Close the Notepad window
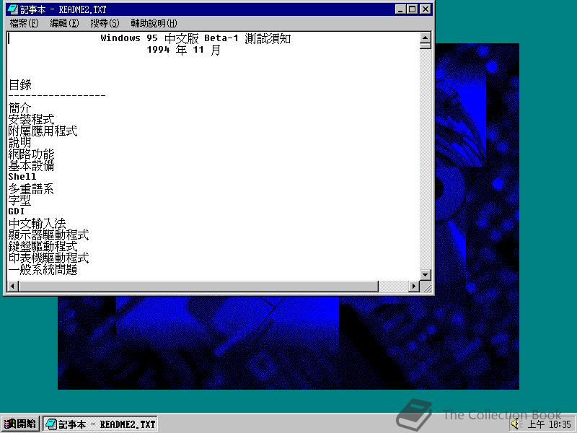 click(426, 9)
